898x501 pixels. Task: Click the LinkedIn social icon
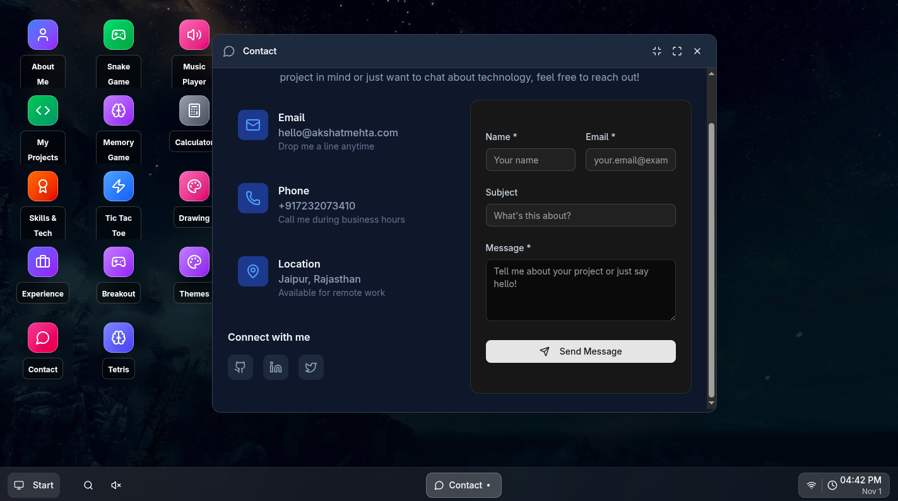click(x=276, y=367)
